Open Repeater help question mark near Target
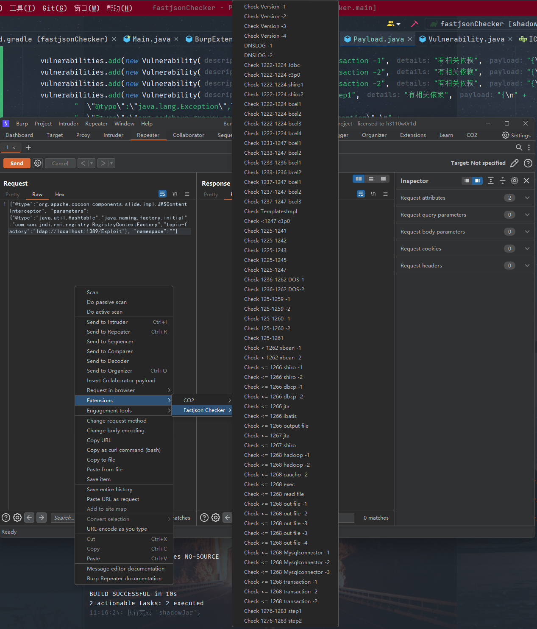Screen dimensions: 537x629 coord(528,163)
